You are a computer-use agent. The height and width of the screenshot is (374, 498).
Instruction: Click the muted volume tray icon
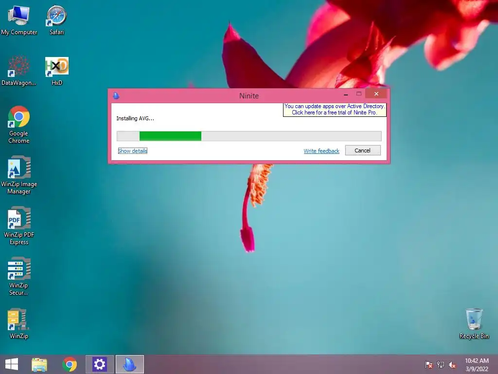[452, 365]
